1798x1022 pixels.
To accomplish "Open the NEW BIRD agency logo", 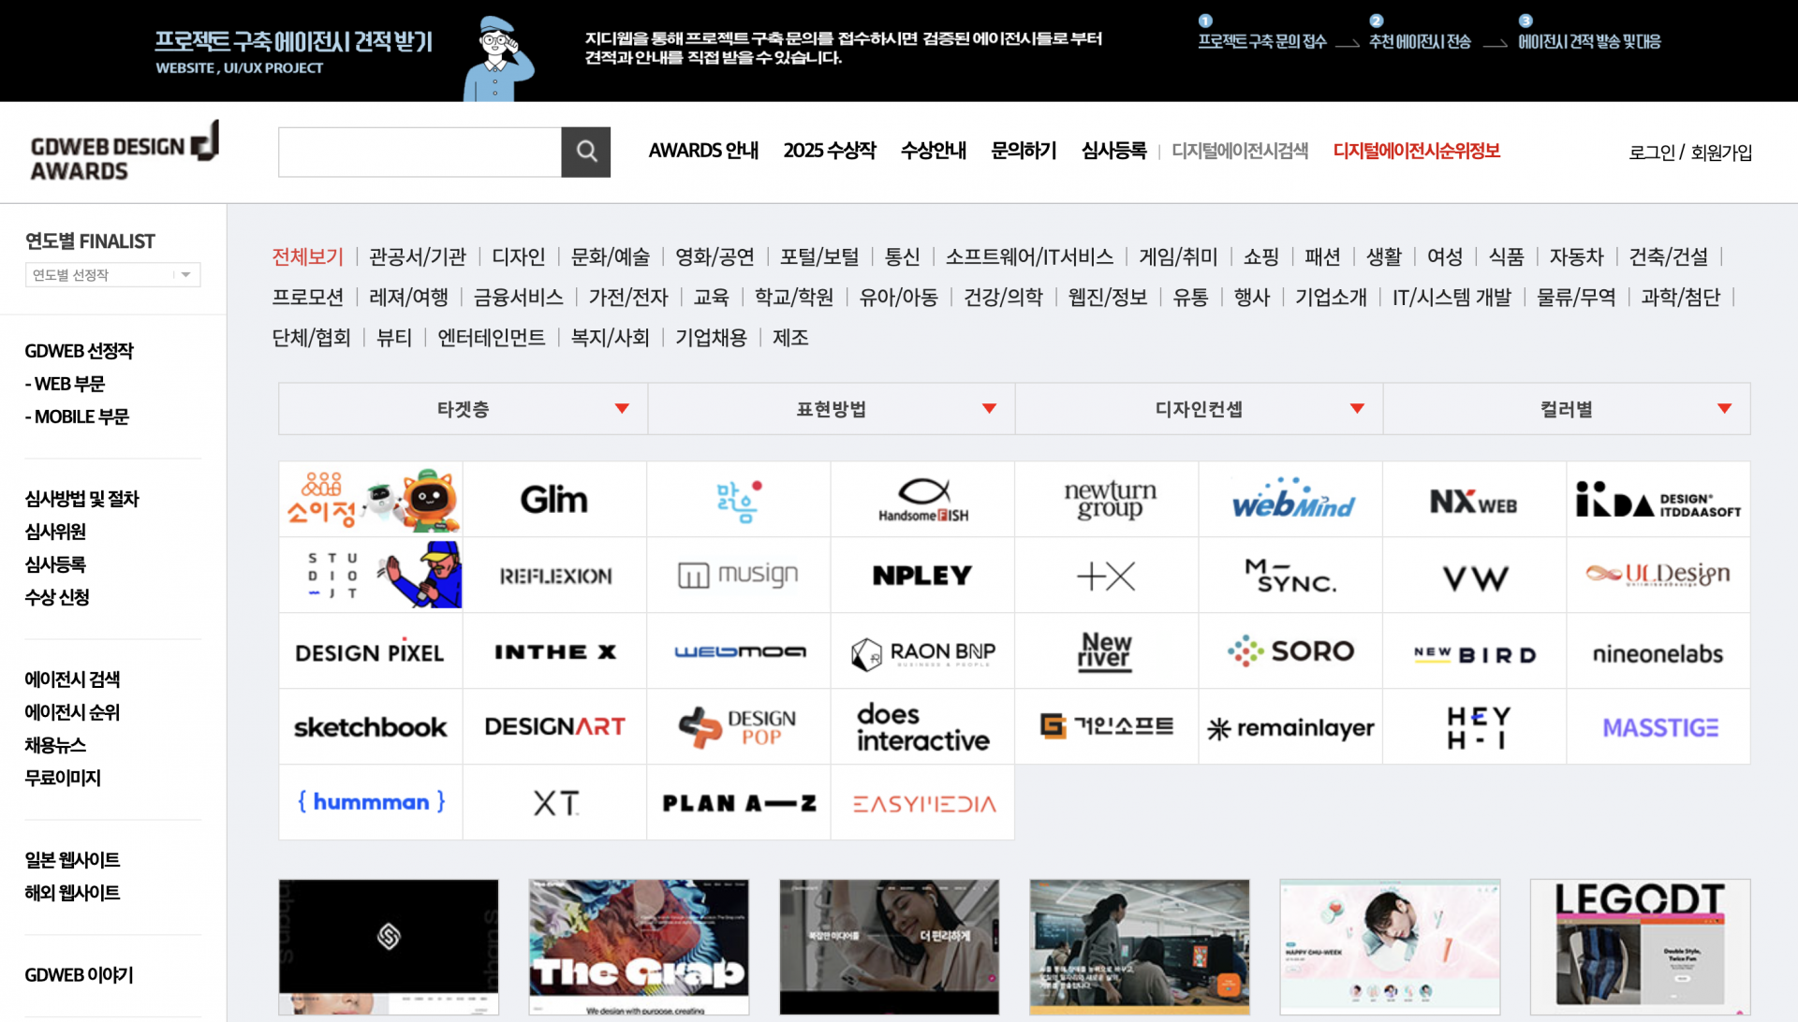I will 1475,651.
